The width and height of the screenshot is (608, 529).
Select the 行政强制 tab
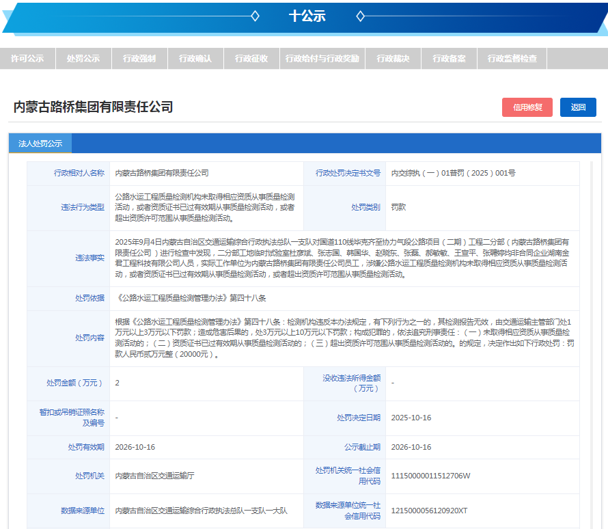(x=139, y=59)
